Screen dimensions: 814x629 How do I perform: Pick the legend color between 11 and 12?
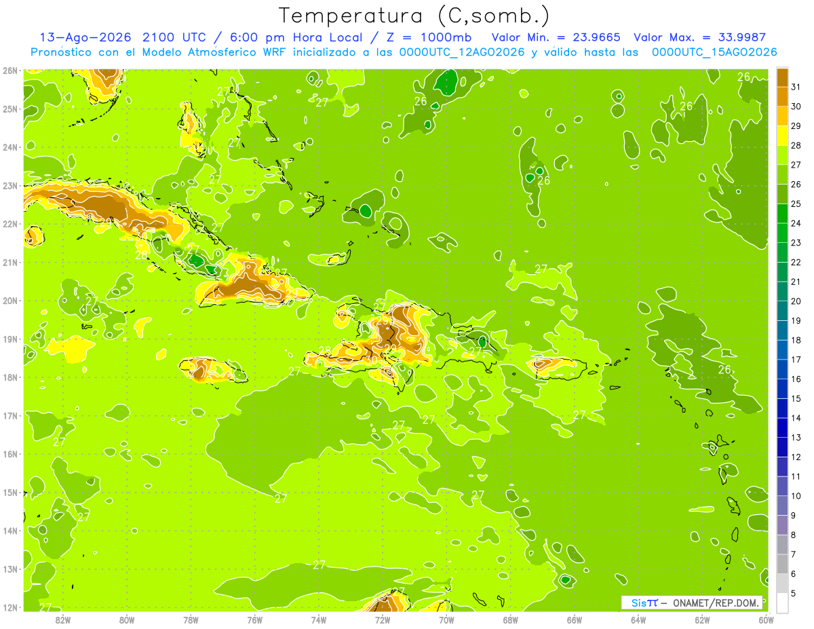coord(782,466)
